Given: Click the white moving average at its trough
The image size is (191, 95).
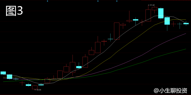Looking at the screenshot, I should click(42, 84).
